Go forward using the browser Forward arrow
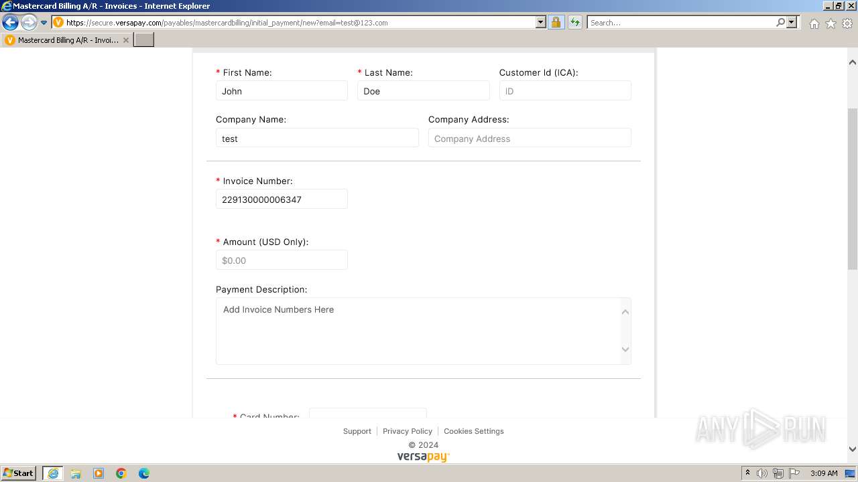Screen dimensions: 858x482 tap(29, 23)
